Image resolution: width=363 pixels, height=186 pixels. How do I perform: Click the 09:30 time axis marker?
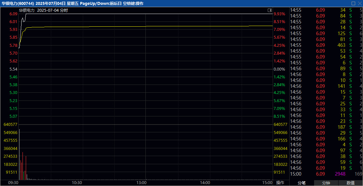13,183
